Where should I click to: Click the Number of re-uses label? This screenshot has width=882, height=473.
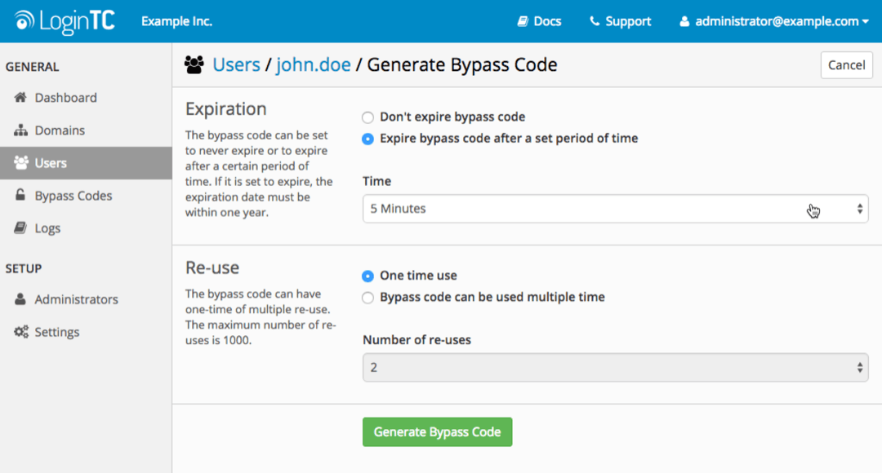pos(416,340)
